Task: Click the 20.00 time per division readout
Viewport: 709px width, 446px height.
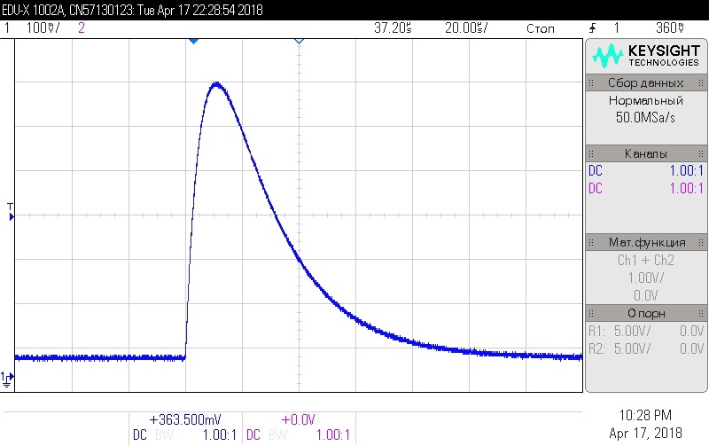Action: 466,28
